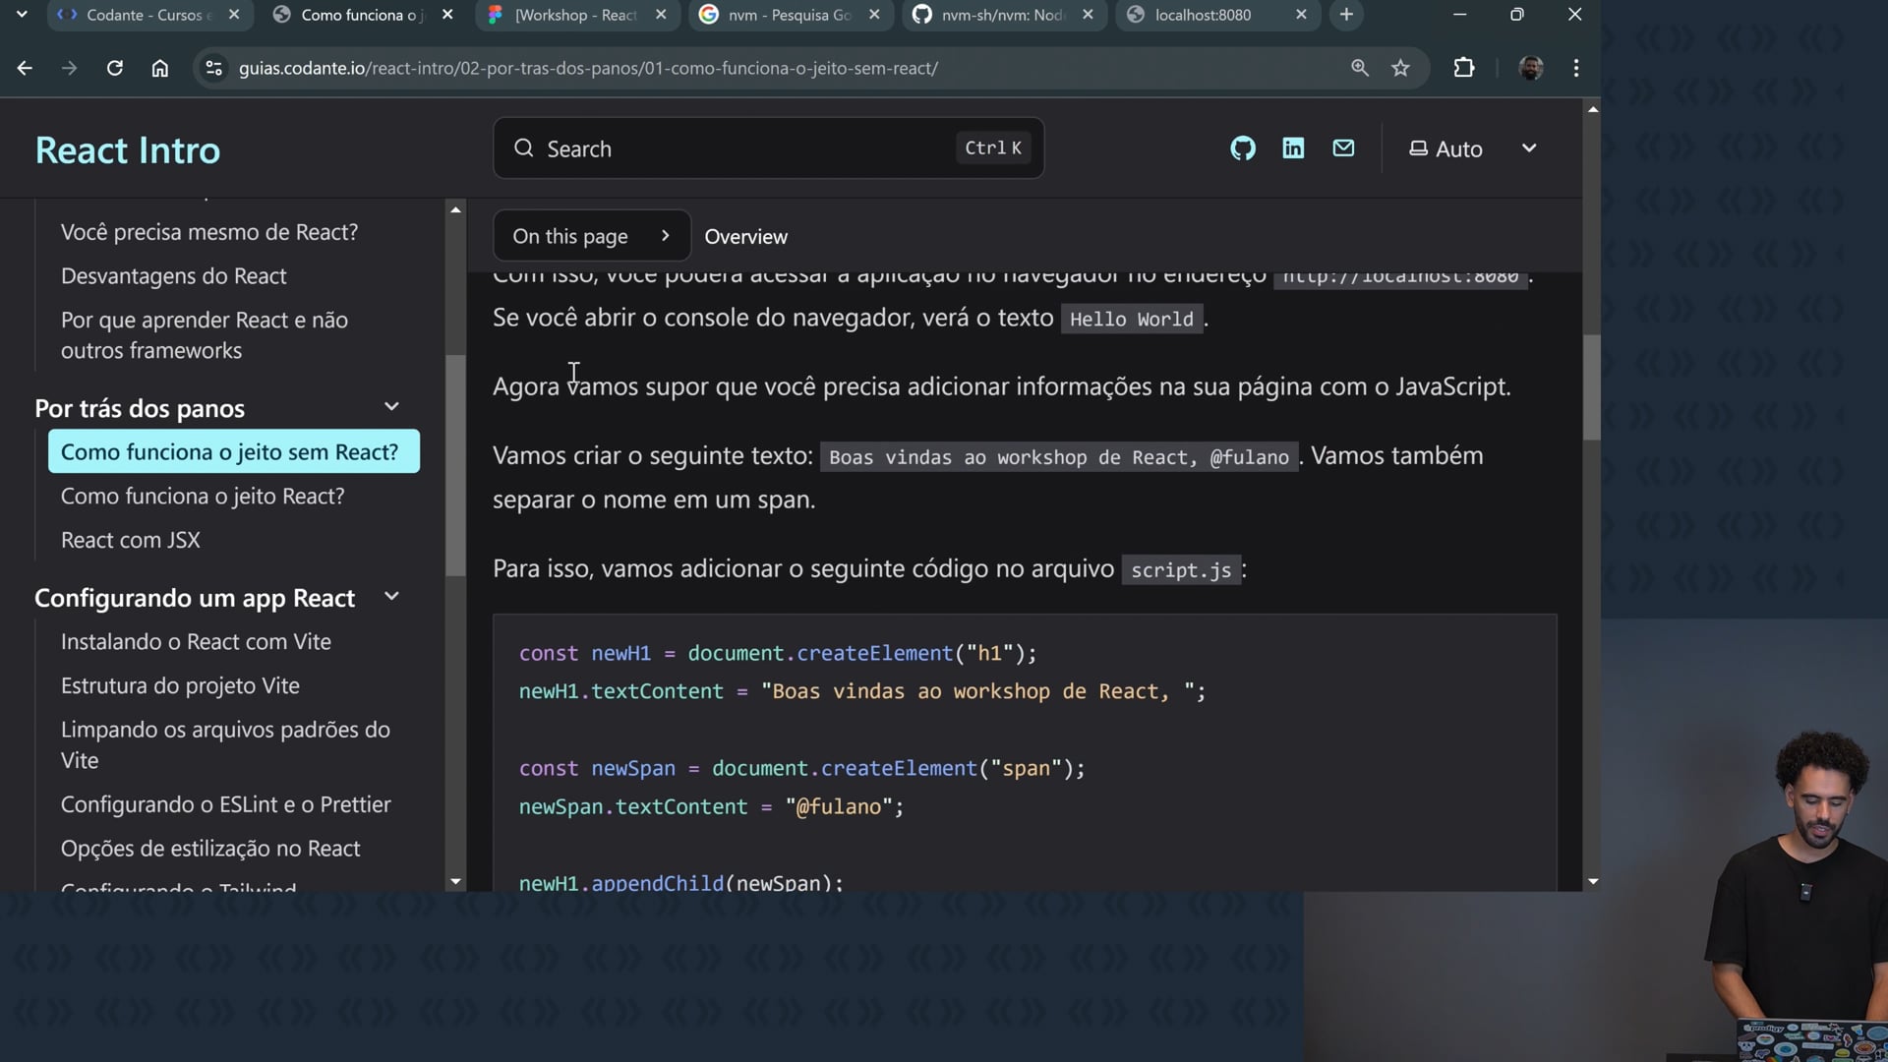
Task: Open the Chrome profile avatar
Action: click(1531, 68)
